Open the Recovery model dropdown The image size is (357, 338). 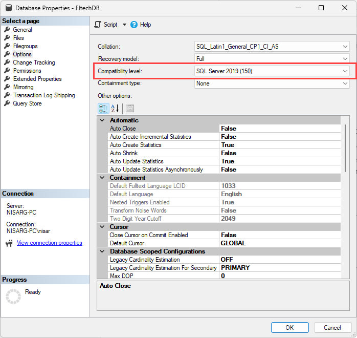coord(345,59)
